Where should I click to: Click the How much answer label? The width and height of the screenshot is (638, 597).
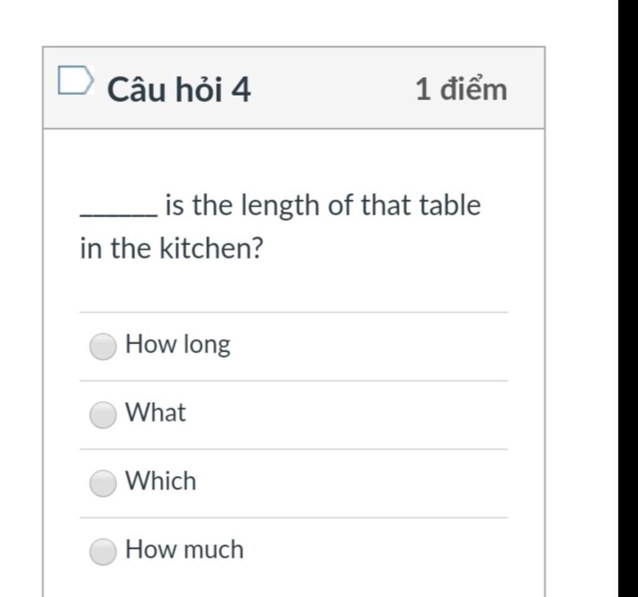point(184,549)
